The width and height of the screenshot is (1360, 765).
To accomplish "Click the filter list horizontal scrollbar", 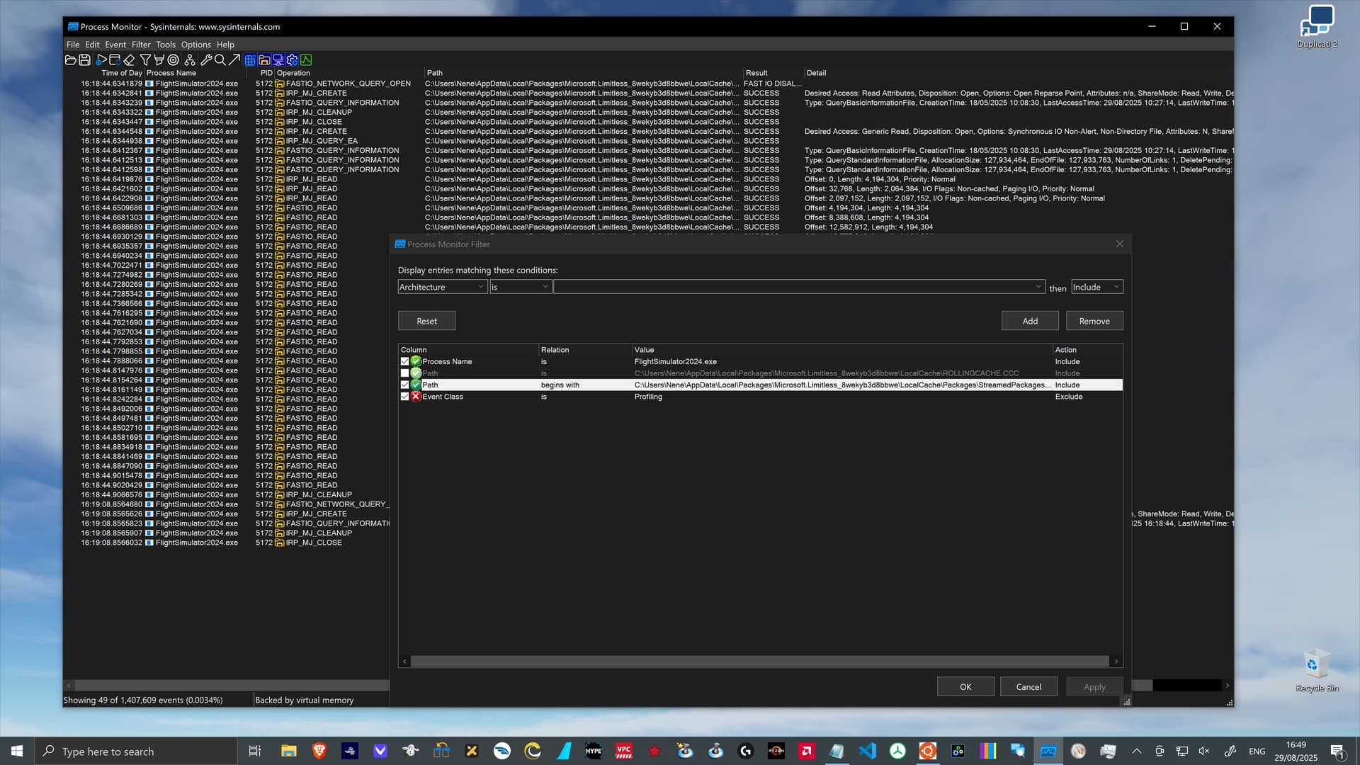I will (x=759, y=661).
